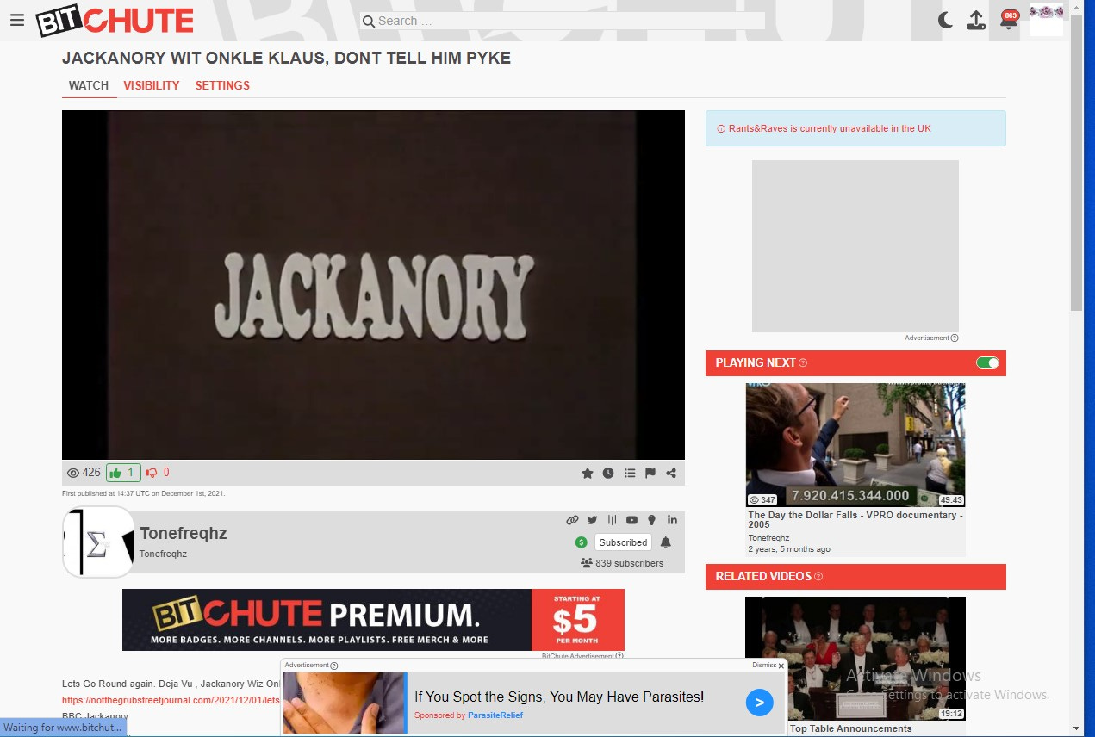Open the channel's lightbulb icon
The image size is (1095, 737).
[652, 520]
